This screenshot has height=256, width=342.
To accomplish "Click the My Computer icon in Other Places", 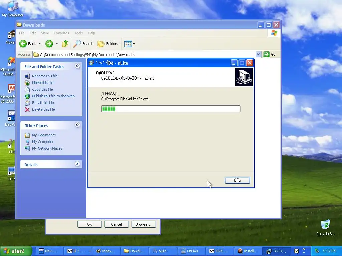I will pyautogui.click(x=27, y=142).
